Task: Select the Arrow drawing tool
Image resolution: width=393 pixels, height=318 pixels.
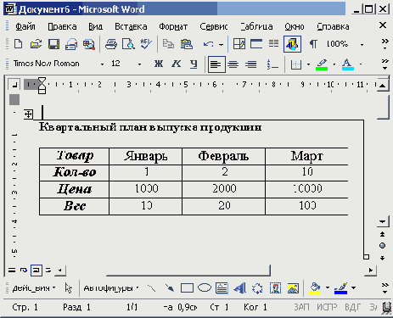Action: tap(170, 288)
